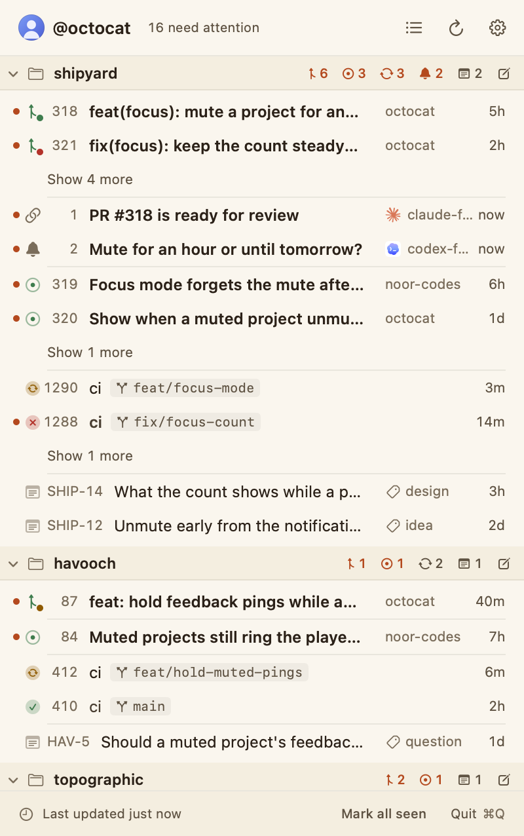Click the question label on HAV-5
This screenshot has height=836, width=524.
tap(424, 742)
